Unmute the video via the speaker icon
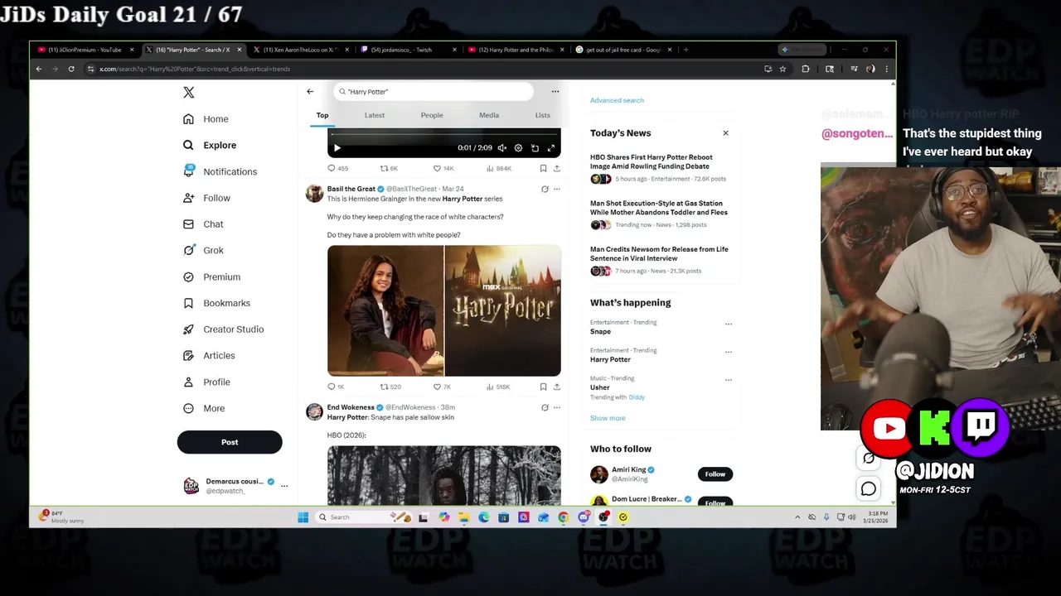This screenshot has height=596, width=1061. coord(501,148)
